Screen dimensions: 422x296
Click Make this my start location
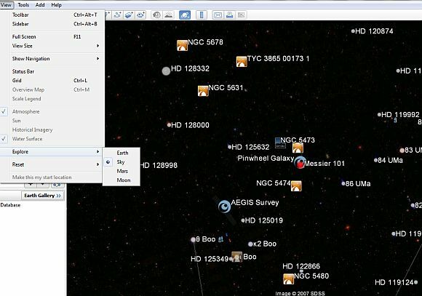[52, 177]
